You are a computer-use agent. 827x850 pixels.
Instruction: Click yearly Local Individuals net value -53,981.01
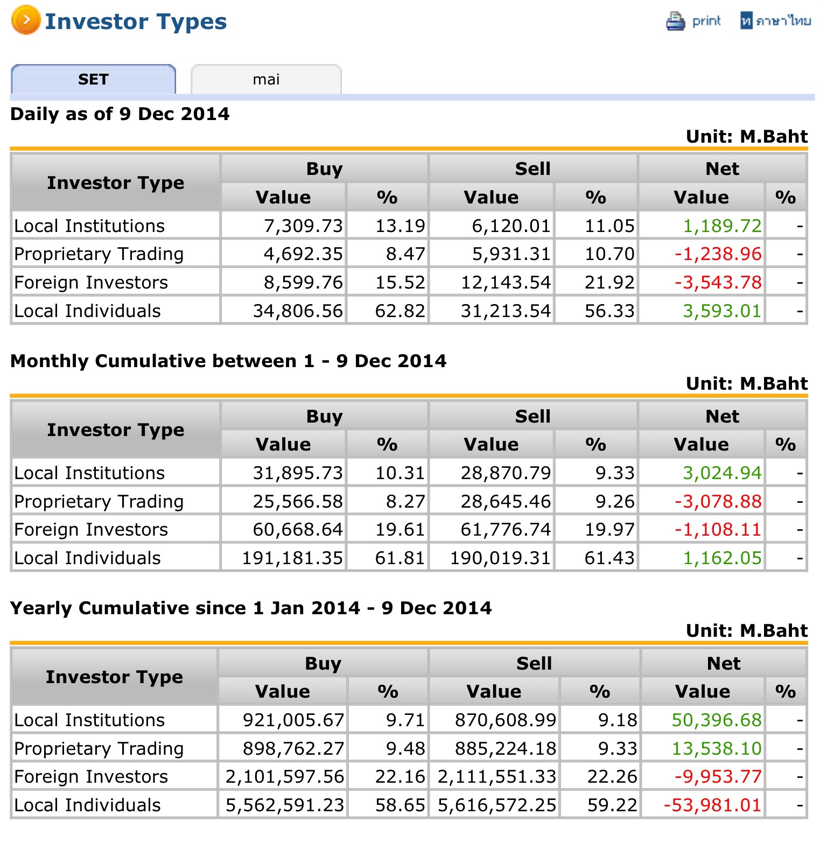(x=712, y=805)
